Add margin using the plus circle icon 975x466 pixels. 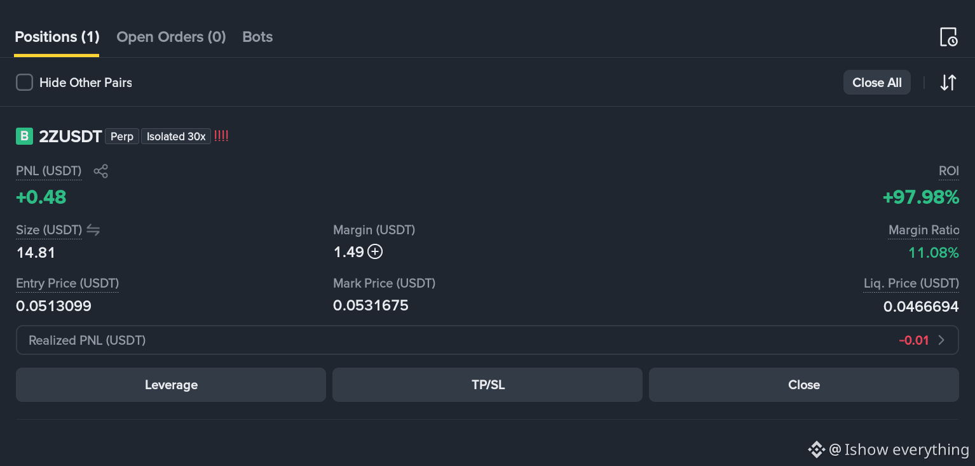(376, 252)
